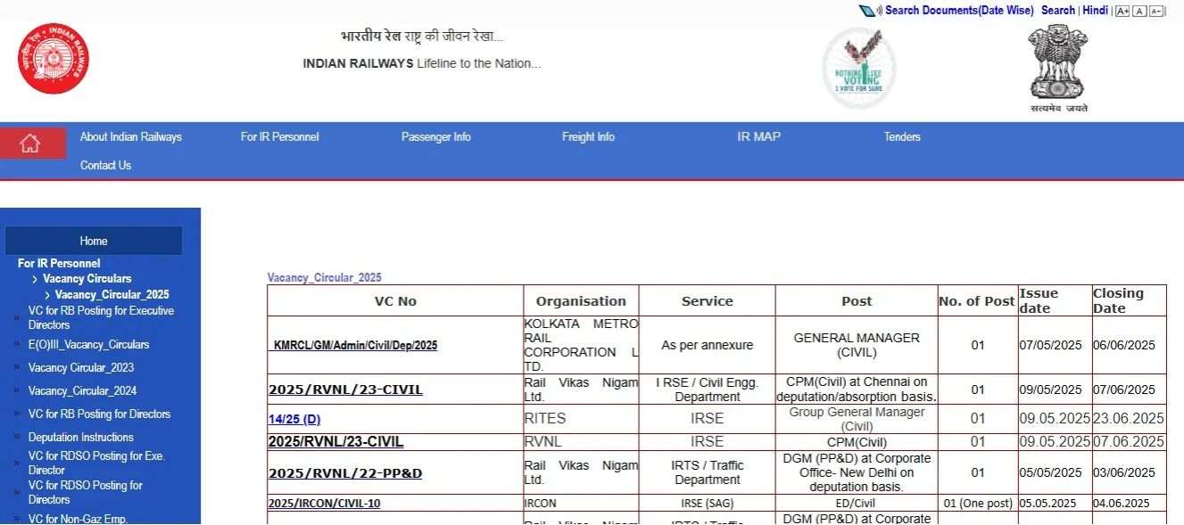
Task: Open Freight Info menu
Action: (588, 137)
